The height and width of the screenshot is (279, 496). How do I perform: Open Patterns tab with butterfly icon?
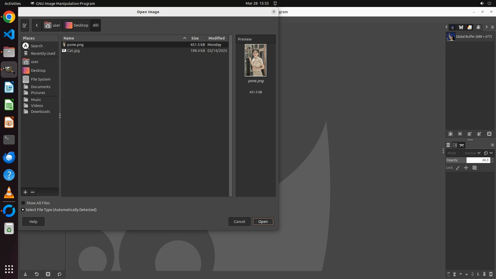point(461,27)
